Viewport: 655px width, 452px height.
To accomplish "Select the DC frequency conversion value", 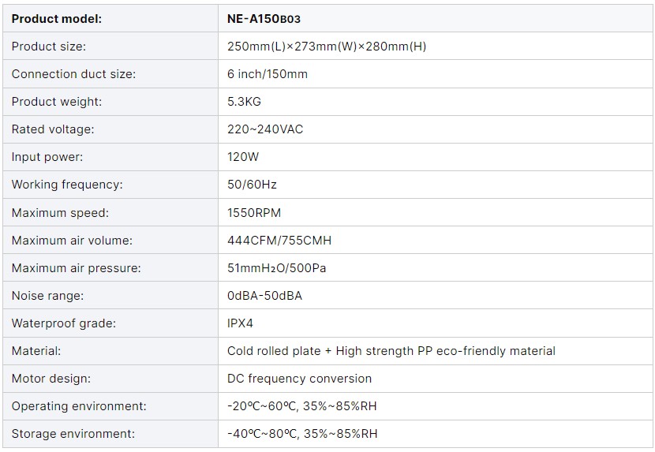I will point(300,379).
